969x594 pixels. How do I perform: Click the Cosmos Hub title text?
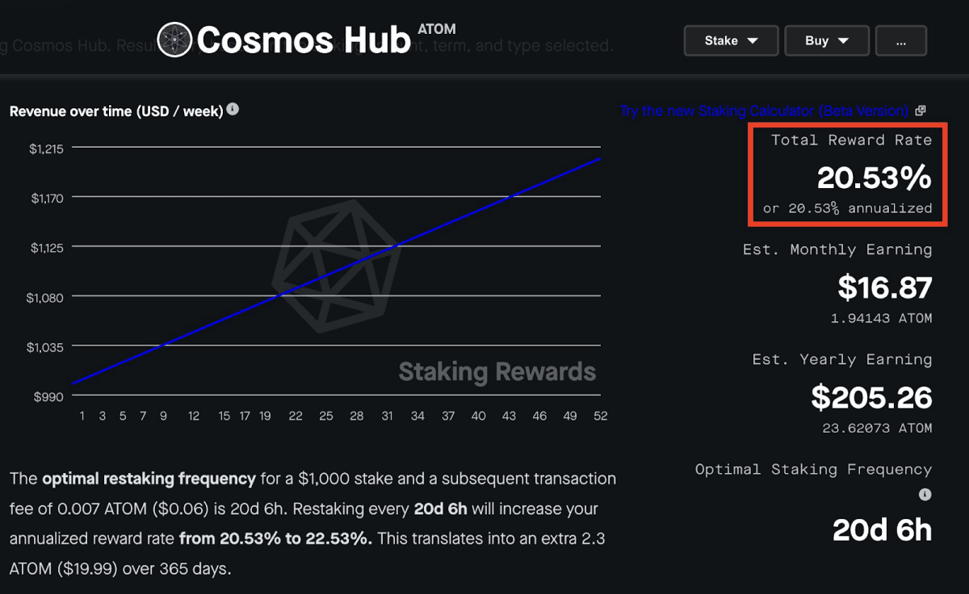click(304, 40)
